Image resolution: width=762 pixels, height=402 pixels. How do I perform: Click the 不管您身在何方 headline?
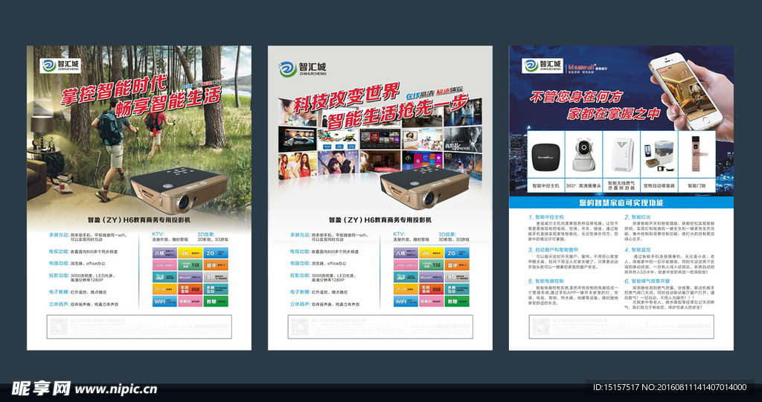tap(575, 97)
